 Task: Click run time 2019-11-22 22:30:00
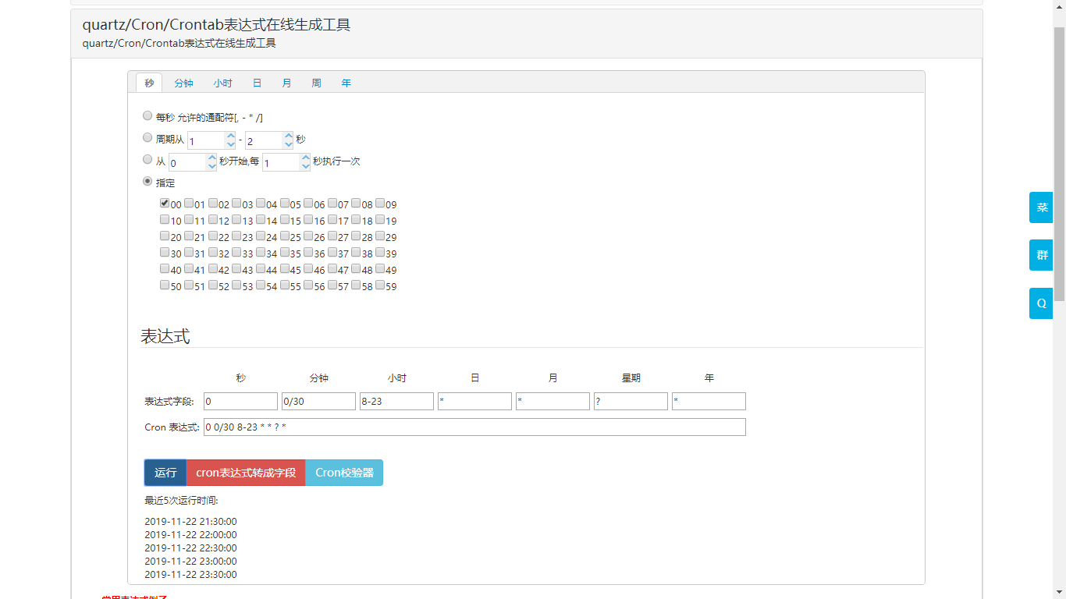coord(190,548)
